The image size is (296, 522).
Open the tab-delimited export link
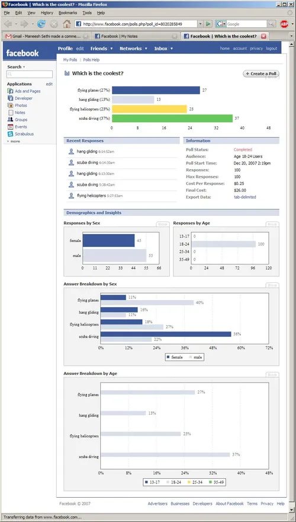pos(245,197)
